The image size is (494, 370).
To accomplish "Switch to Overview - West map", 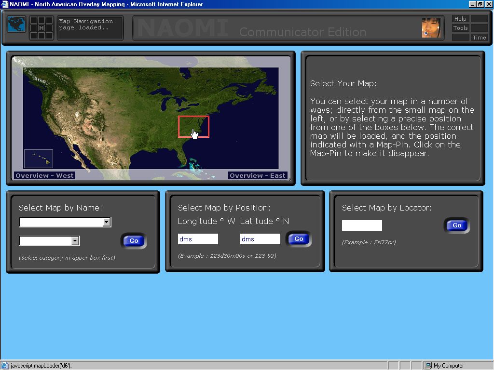I will tap(44, 175).
